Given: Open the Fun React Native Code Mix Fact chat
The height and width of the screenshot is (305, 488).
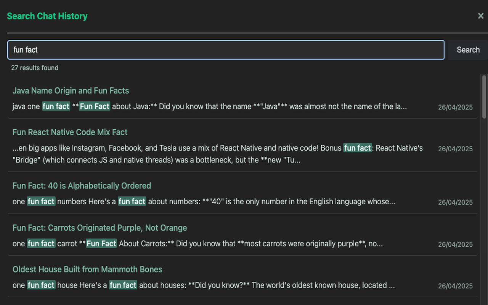Looking at the screenshot, I should click(x=70, y=132).
